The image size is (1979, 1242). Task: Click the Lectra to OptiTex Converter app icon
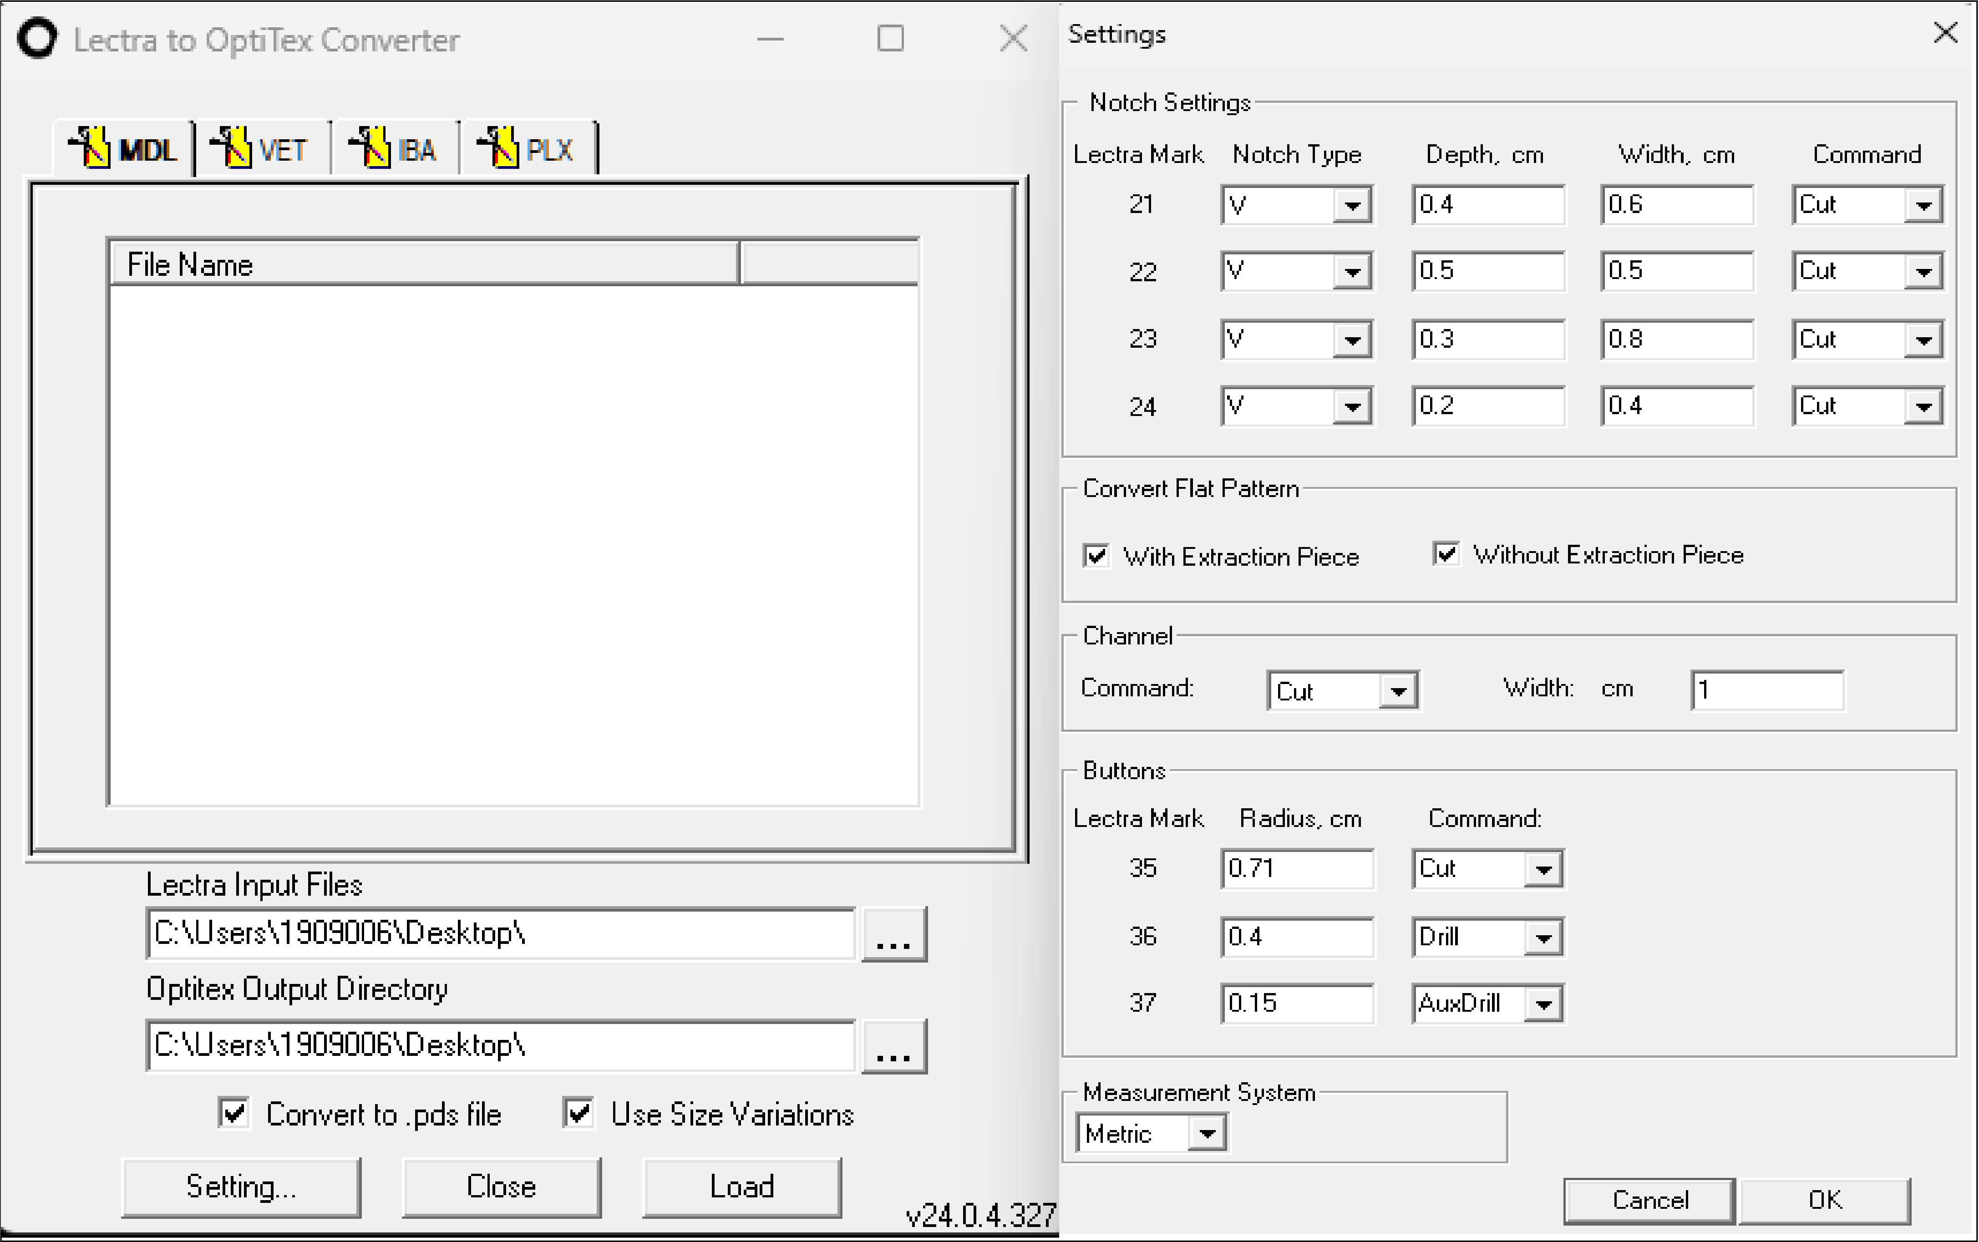pos(37,39)
